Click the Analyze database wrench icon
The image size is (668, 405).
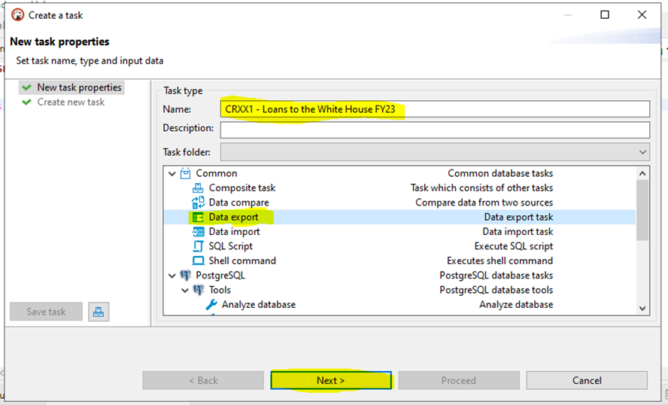[x=211, y=304]
